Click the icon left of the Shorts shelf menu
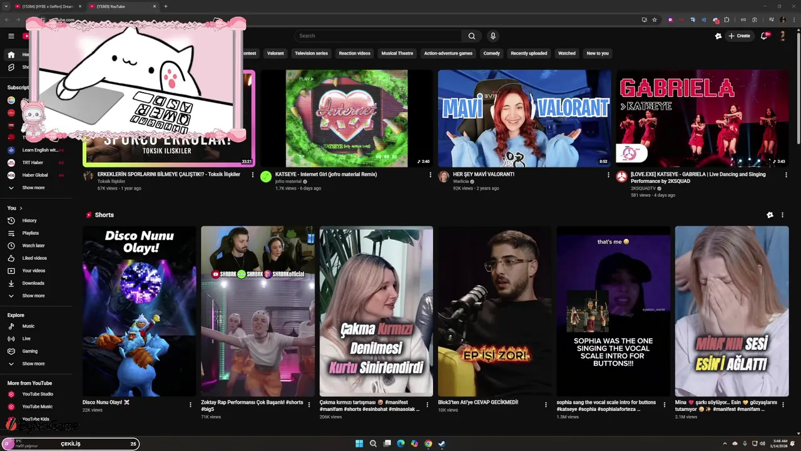 770,215
